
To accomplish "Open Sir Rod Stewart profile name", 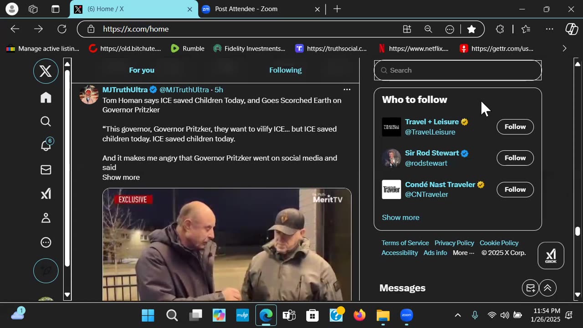I will point(432,153).
